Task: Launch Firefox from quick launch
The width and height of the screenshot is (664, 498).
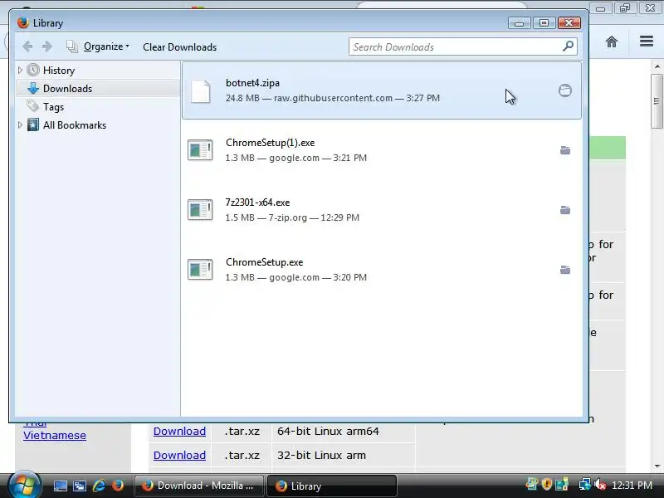Action: click(118, 486)
